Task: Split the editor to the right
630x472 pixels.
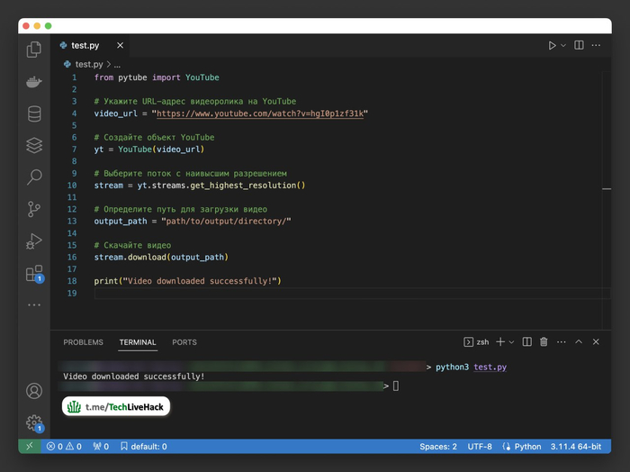Action: 579,45
